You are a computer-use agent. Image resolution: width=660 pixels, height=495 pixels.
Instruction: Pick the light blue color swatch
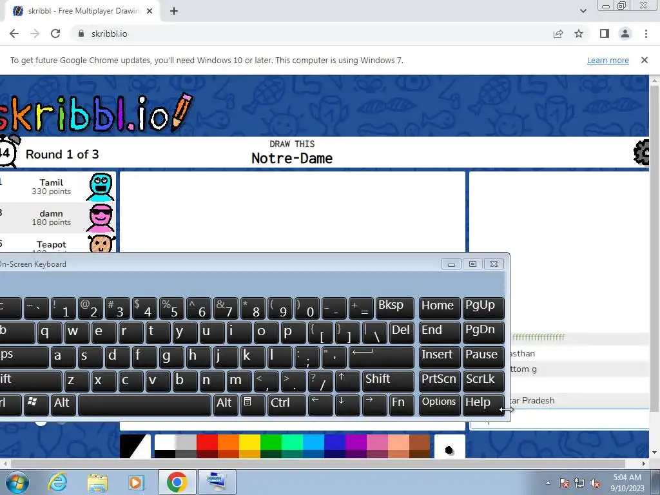coord(313,442)
